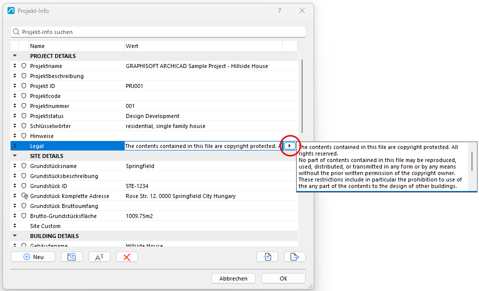
Task: Click the help question mark in the title bar
Action: click(x=280, y=10)
